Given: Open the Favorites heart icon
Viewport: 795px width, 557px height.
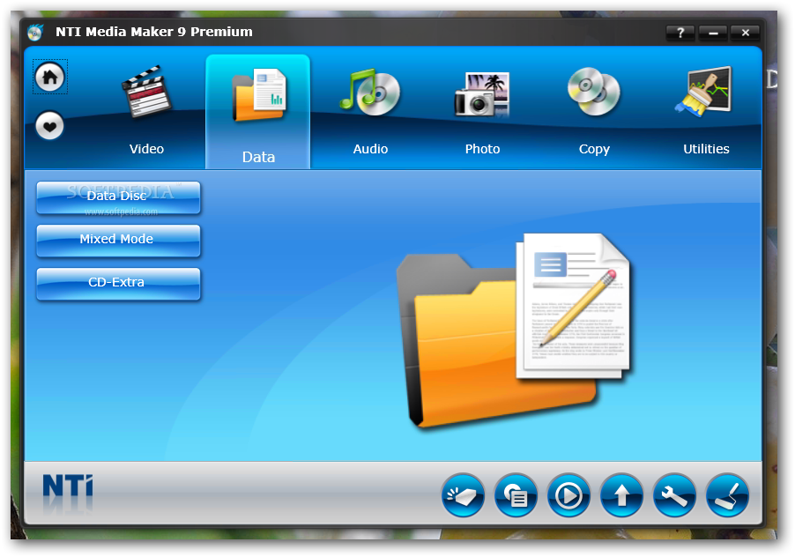Looking at the screenshot, I should pyautogui.click(x=49, y=126).
